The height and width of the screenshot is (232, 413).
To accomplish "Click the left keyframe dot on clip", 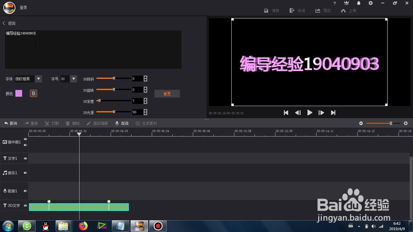I will (49, 201).
